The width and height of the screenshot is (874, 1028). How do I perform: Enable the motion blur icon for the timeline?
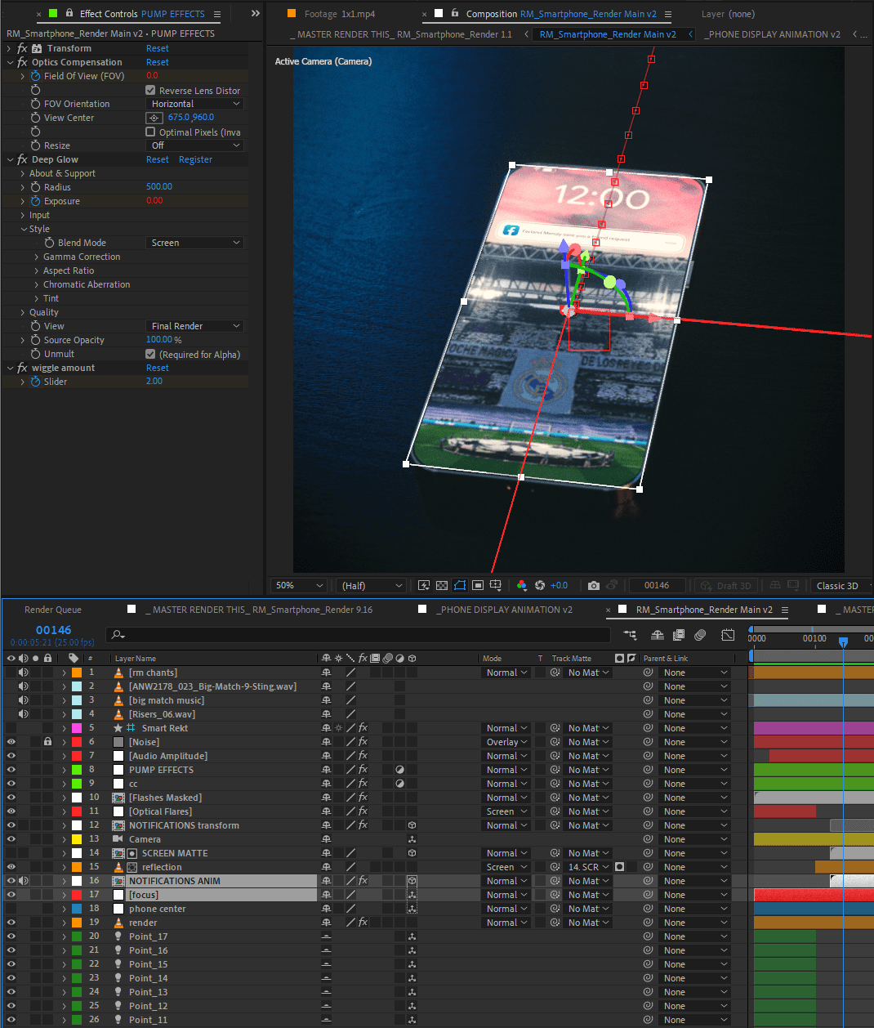pos(700,635)
